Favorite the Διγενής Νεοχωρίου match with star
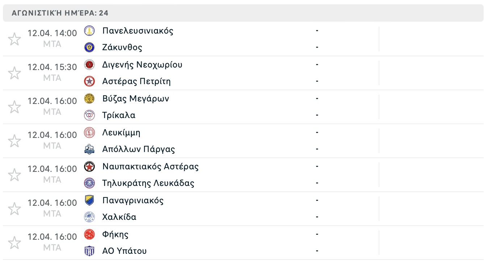Image resolution: width=488 pixels, height=265 pixels. click(x=14, y=73)
